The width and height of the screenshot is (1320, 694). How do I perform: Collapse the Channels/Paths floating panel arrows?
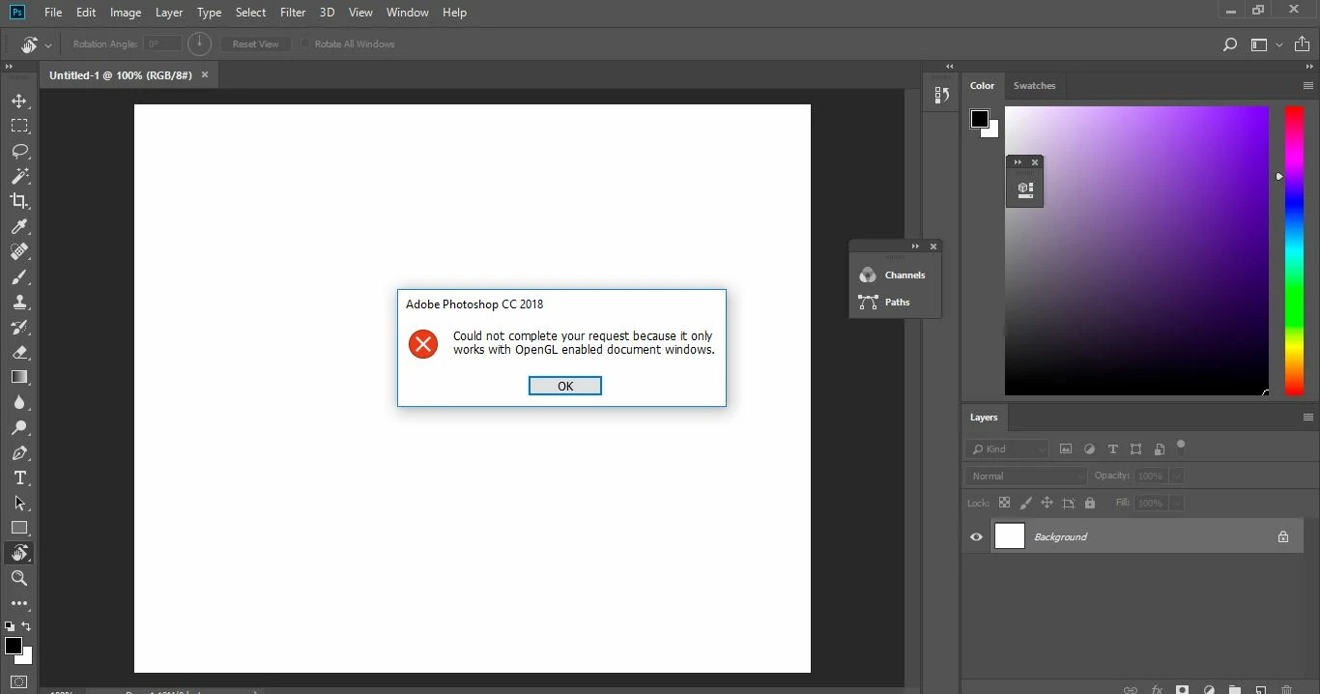[x=915, y=246]
